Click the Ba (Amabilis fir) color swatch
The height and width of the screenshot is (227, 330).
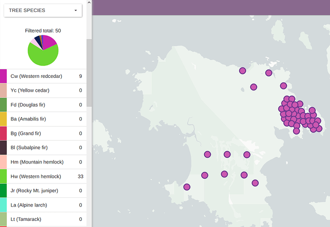[x=3, y=119]
